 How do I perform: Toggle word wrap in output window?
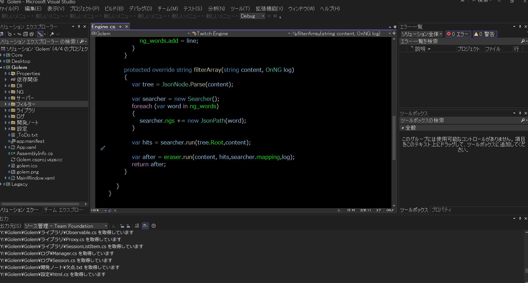point(145,226)
